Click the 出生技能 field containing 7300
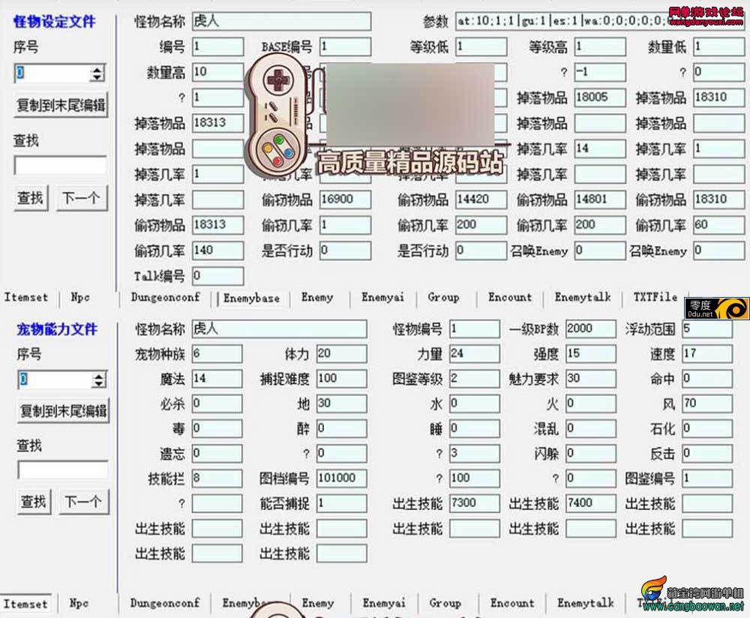This screenshot has height=618, width=750. [x=475, y=503]
